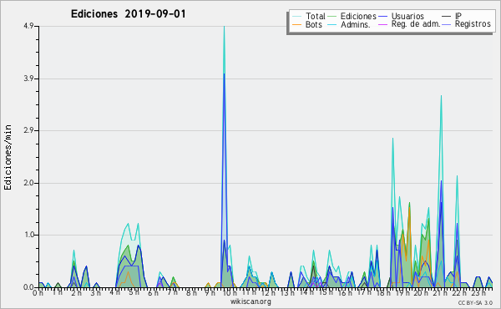Image resolution: width=501 pixels, height=309 pixels.
Task: Click the orange Bots line swatch in legend
Action: click(x=296, y=24)
